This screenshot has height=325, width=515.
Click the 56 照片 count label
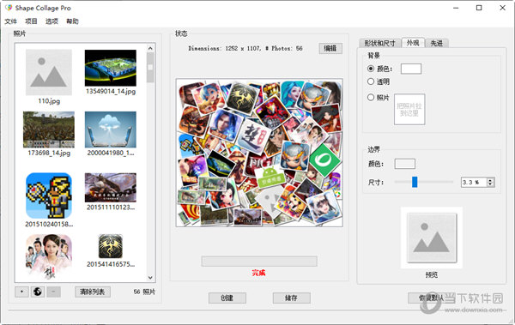tap(144, 292)
